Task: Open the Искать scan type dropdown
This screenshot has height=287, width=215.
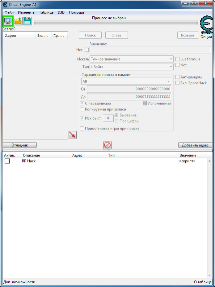Action: [x=132, y=59]
